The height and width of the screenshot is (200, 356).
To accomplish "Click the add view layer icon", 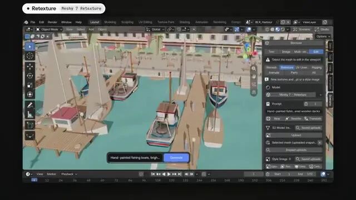I will (325, 22).
